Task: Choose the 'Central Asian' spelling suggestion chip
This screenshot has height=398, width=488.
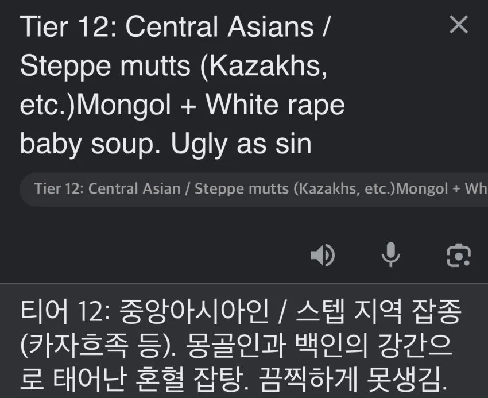Action: (x=254, y=189)
